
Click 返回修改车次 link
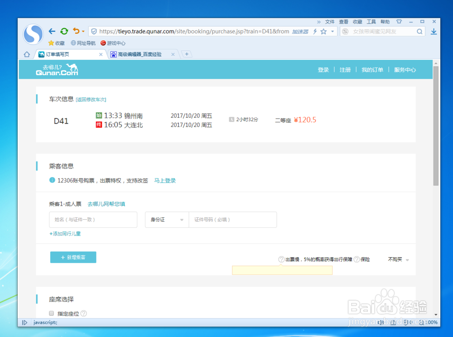(91, 100)
